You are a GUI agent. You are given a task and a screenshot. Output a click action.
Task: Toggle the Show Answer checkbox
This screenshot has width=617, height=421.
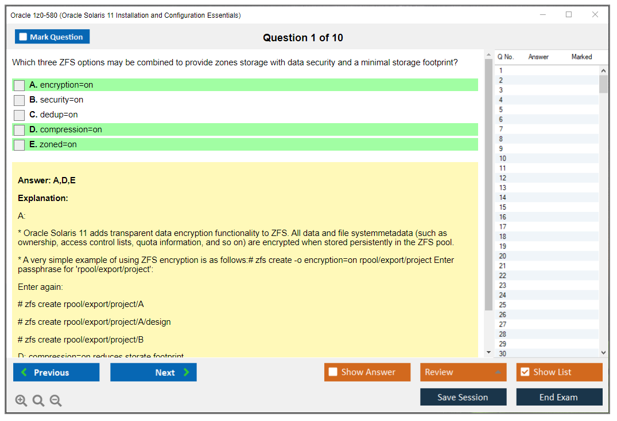(333, 372)
